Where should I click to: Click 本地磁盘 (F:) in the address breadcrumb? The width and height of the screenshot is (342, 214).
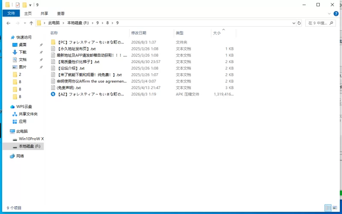78,23
